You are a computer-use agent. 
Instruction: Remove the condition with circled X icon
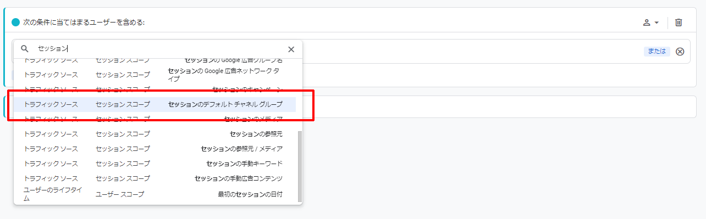pyautogui.click(x=680, y=52)
